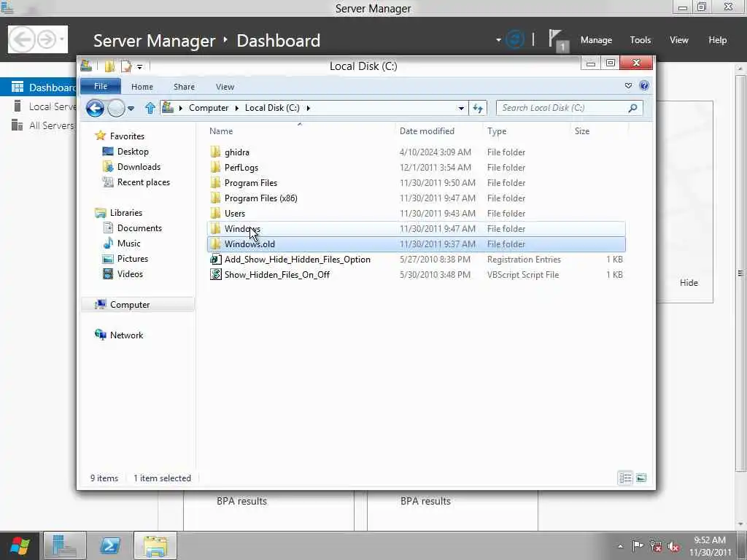Viewport: 747px width, 560px height.
Task: Click the search magnifier icon
Action: (632, 108)
